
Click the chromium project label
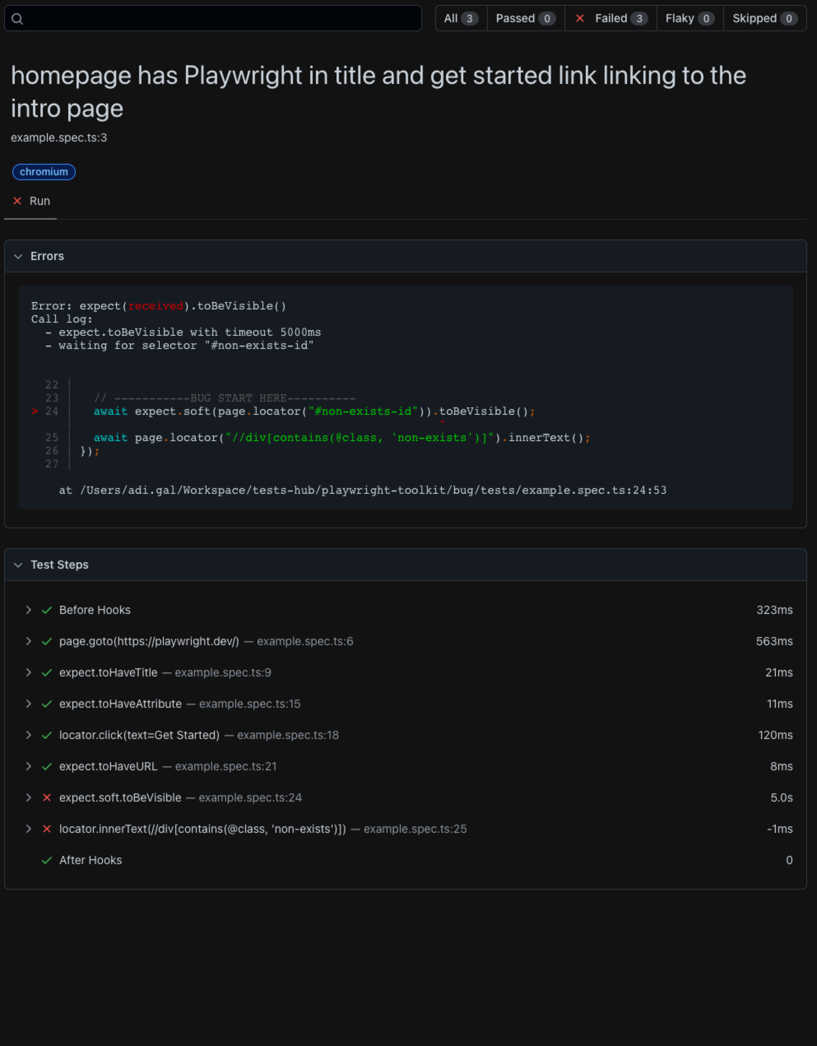pos(44,172)
